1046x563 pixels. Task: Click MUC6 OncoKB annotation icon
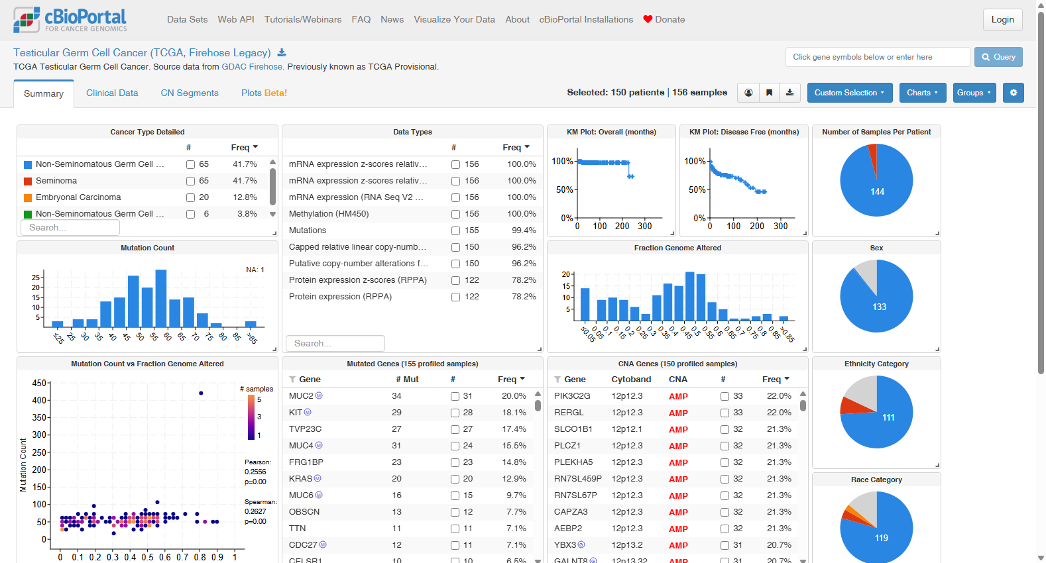click(x=319, y=495)
